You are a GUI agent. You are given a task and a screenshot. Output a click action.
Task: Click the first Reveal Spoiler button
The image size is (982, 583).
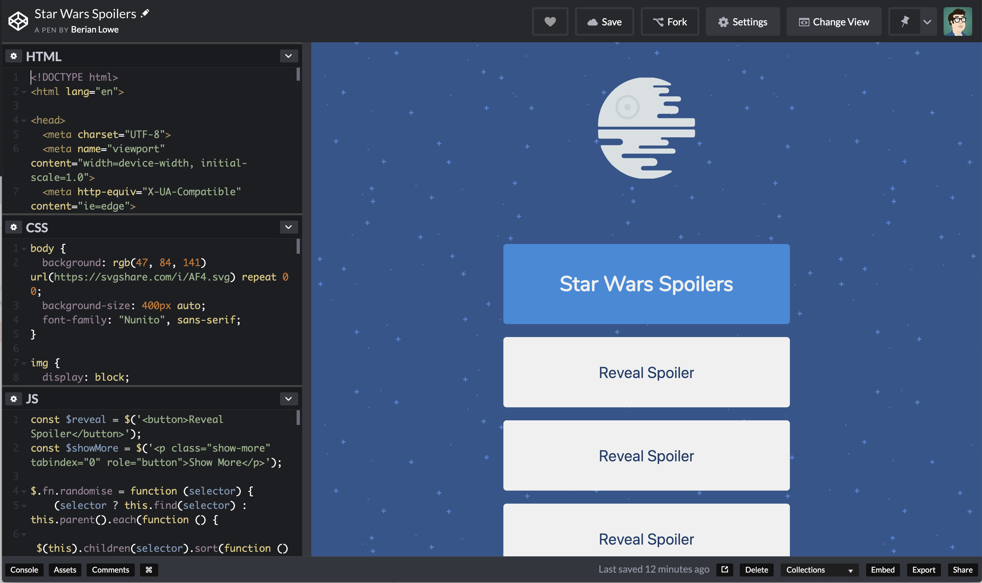tap(646, 372)
